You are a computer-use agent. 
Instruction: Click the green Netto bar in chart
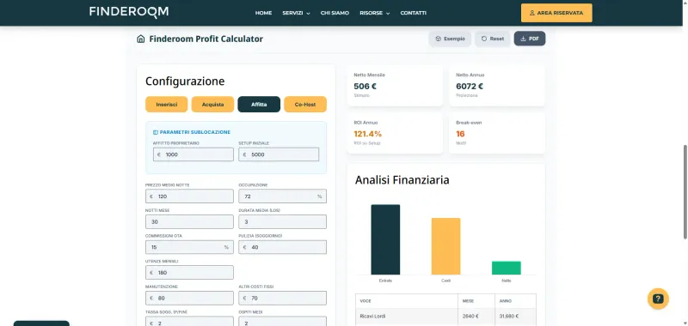pyautogui.click(x=507, y=268)
